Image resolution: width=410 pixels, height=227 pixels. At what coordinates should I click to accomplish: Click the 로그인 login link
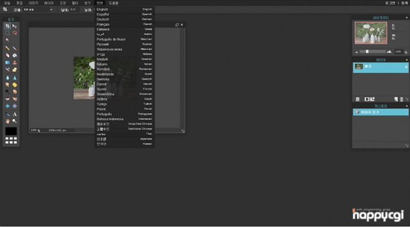pyautogui.click(x=390, y=3)
